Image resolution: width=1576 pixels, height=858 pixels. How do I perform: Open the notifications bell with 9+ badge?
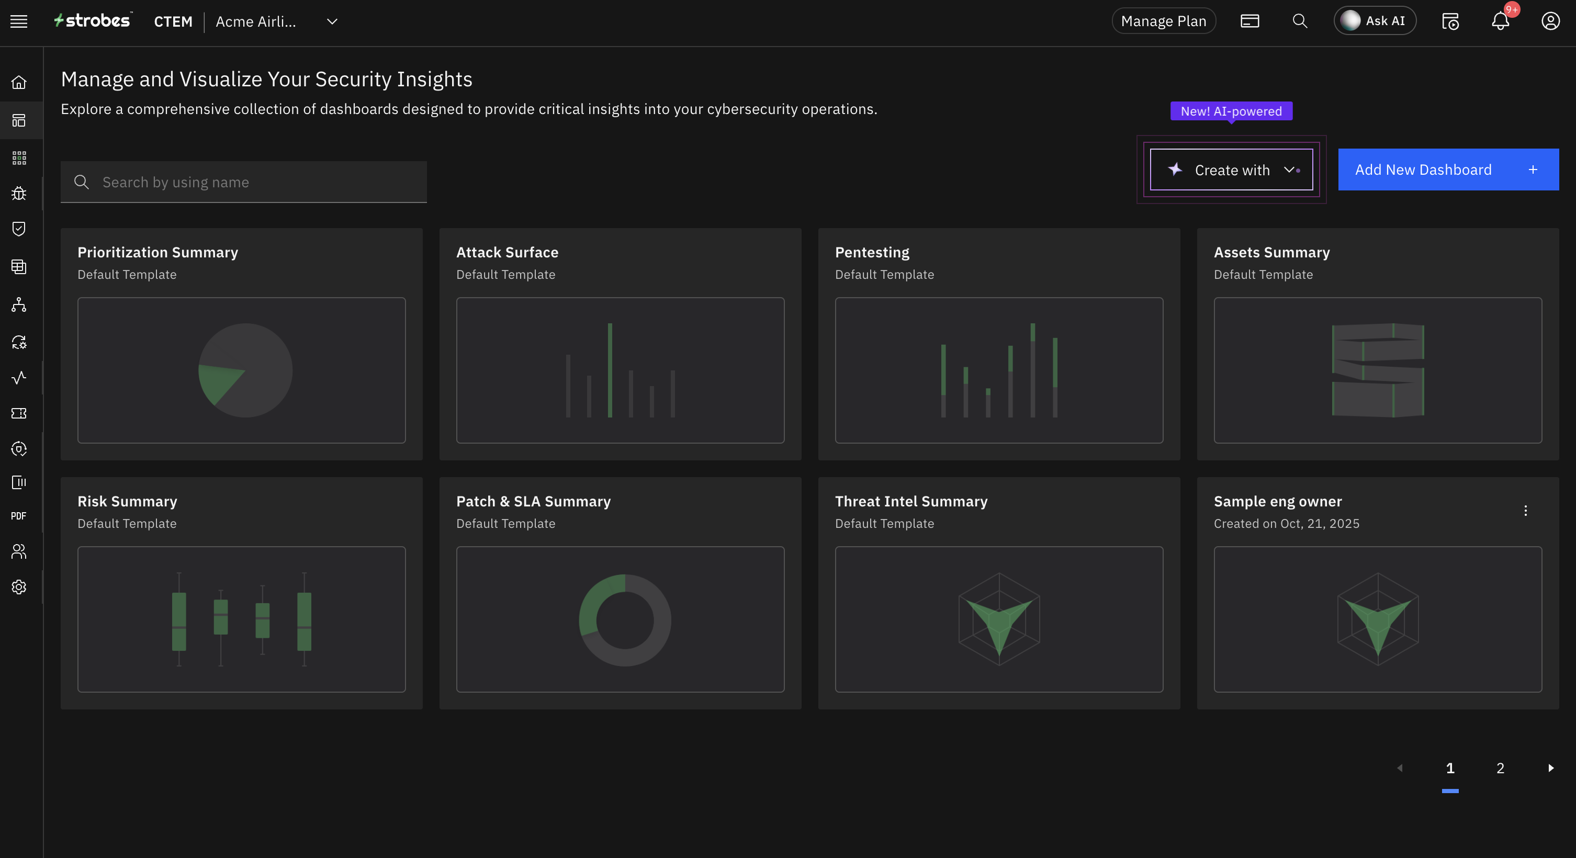[x=1500, y=21]
